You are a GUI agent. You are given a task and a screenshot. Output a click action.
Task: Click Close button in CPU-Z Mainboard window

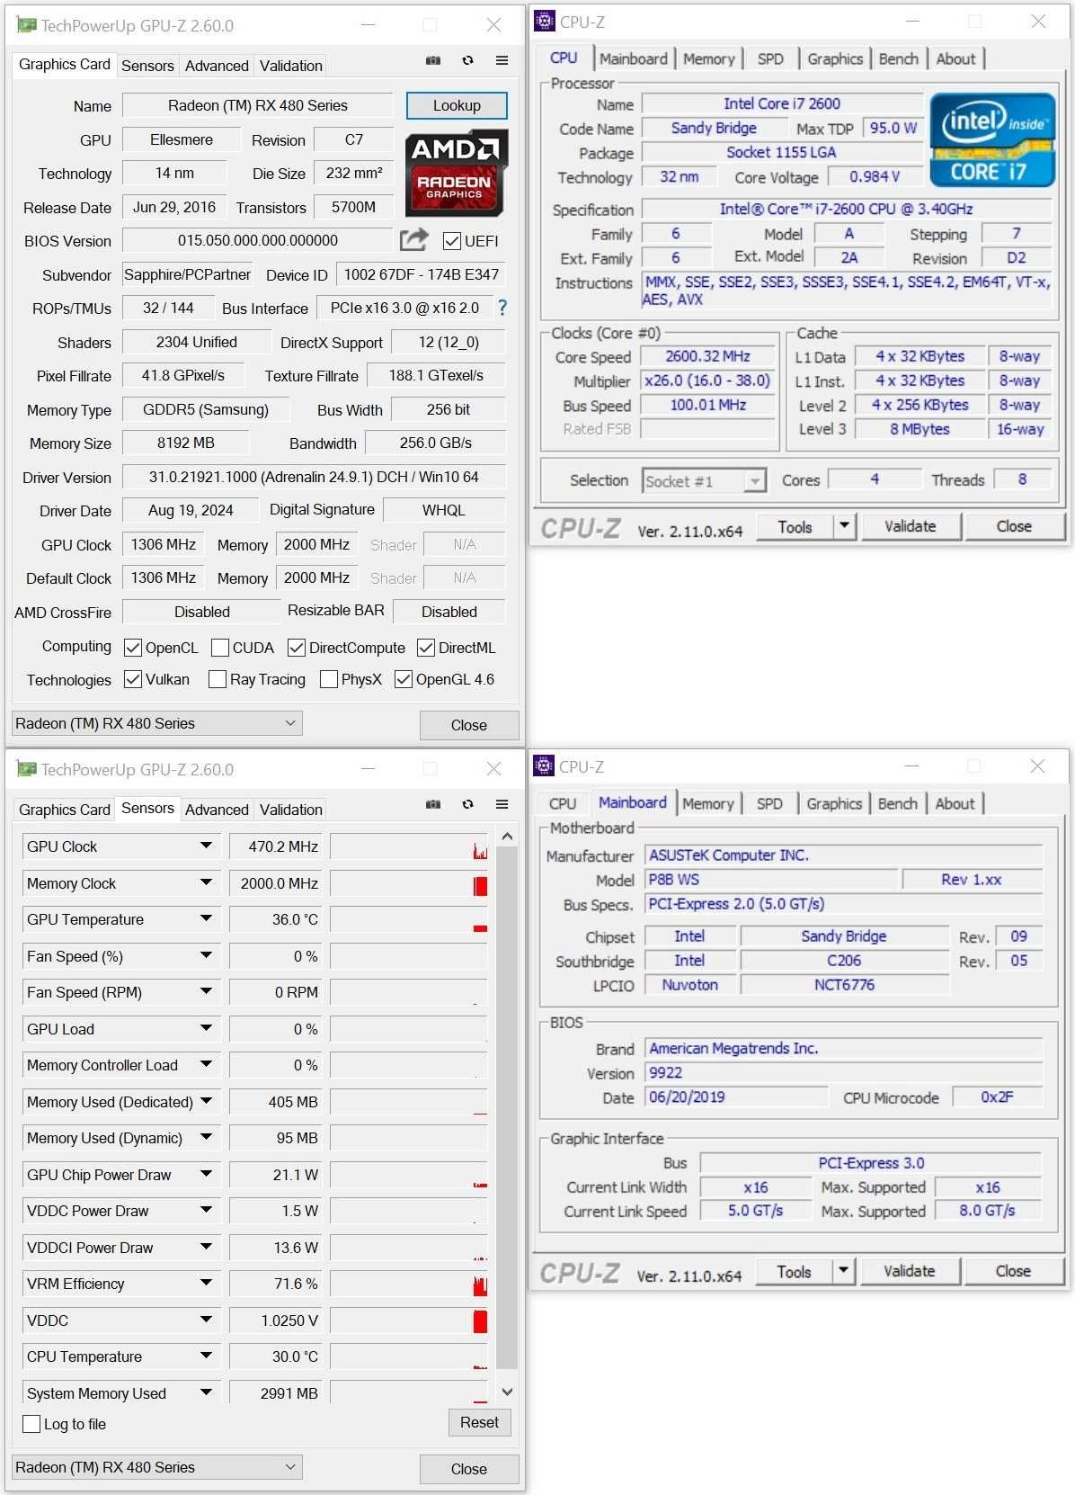coord(1013,1271)
